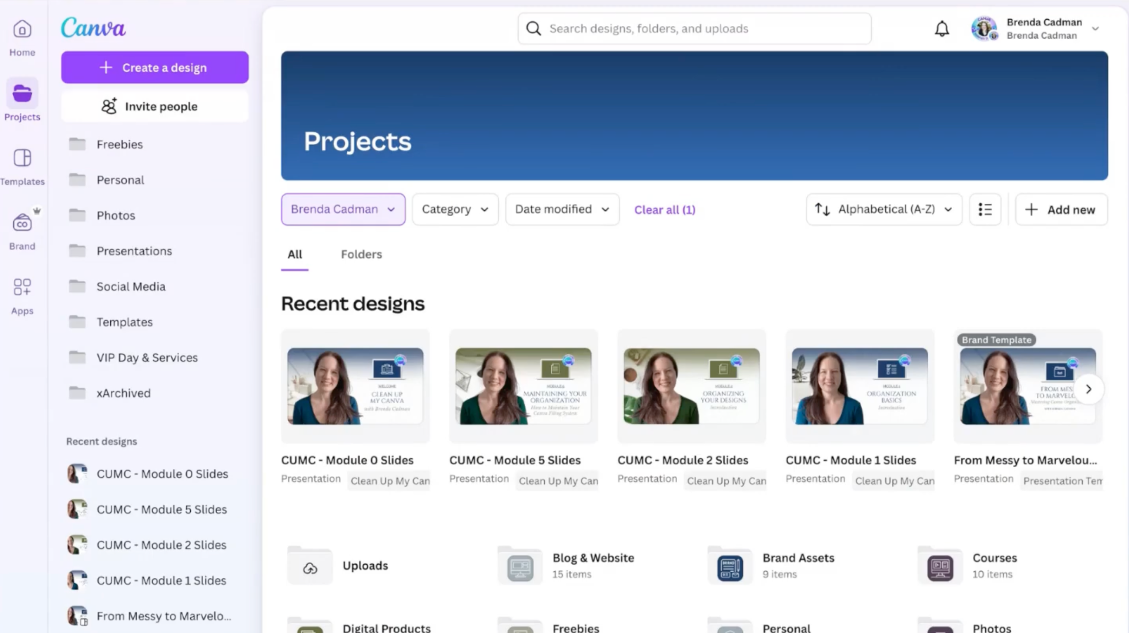Open the Category filter dropdown

click(455, 209)
